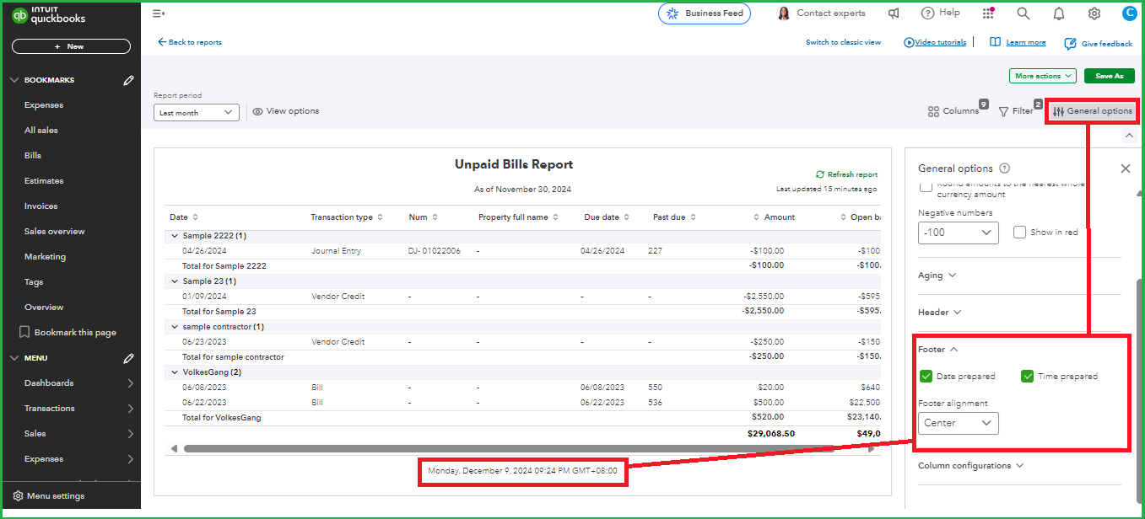The width and height of the screenshot is (1145, 519).
Task: Collapse the navigation with the hamburger icon
Action: (x=159, y=13)
